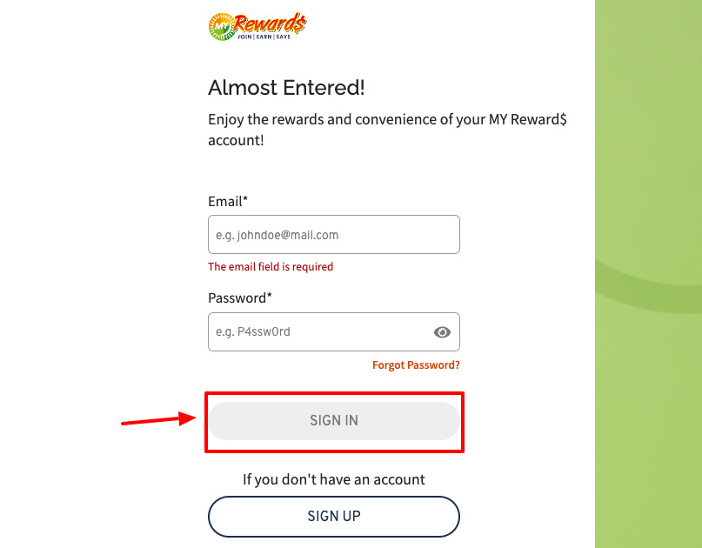Click the 'Email*' field label

226,201
